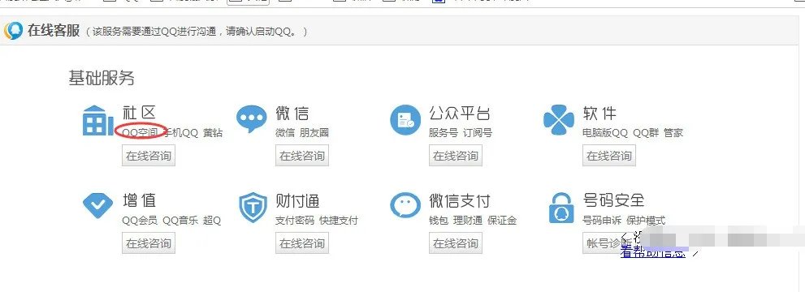Select the 保护模式 text under 号码安全
The width and height of the screenshot is (805, 292).
646,221
